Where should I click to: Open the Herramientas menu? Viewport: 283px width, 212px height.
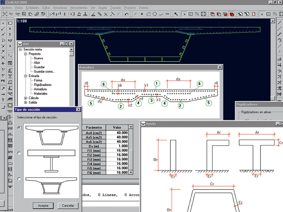click(x=78, y=7)
